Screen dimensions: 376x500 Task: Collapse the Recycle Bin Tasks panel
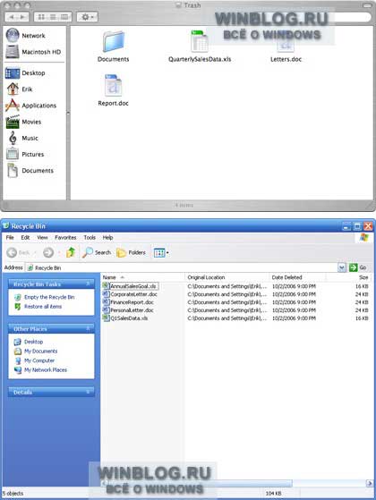88,284
